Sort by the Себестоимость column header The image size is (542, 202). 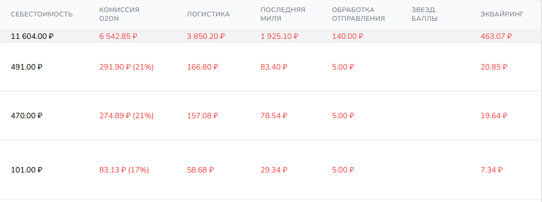[42, 14]
